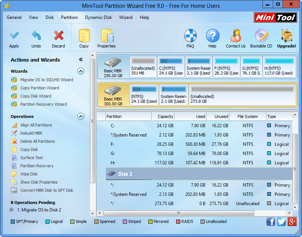302x237 pixels.
Task: Click the Apply checkmark icon
Action: point(14,35)
